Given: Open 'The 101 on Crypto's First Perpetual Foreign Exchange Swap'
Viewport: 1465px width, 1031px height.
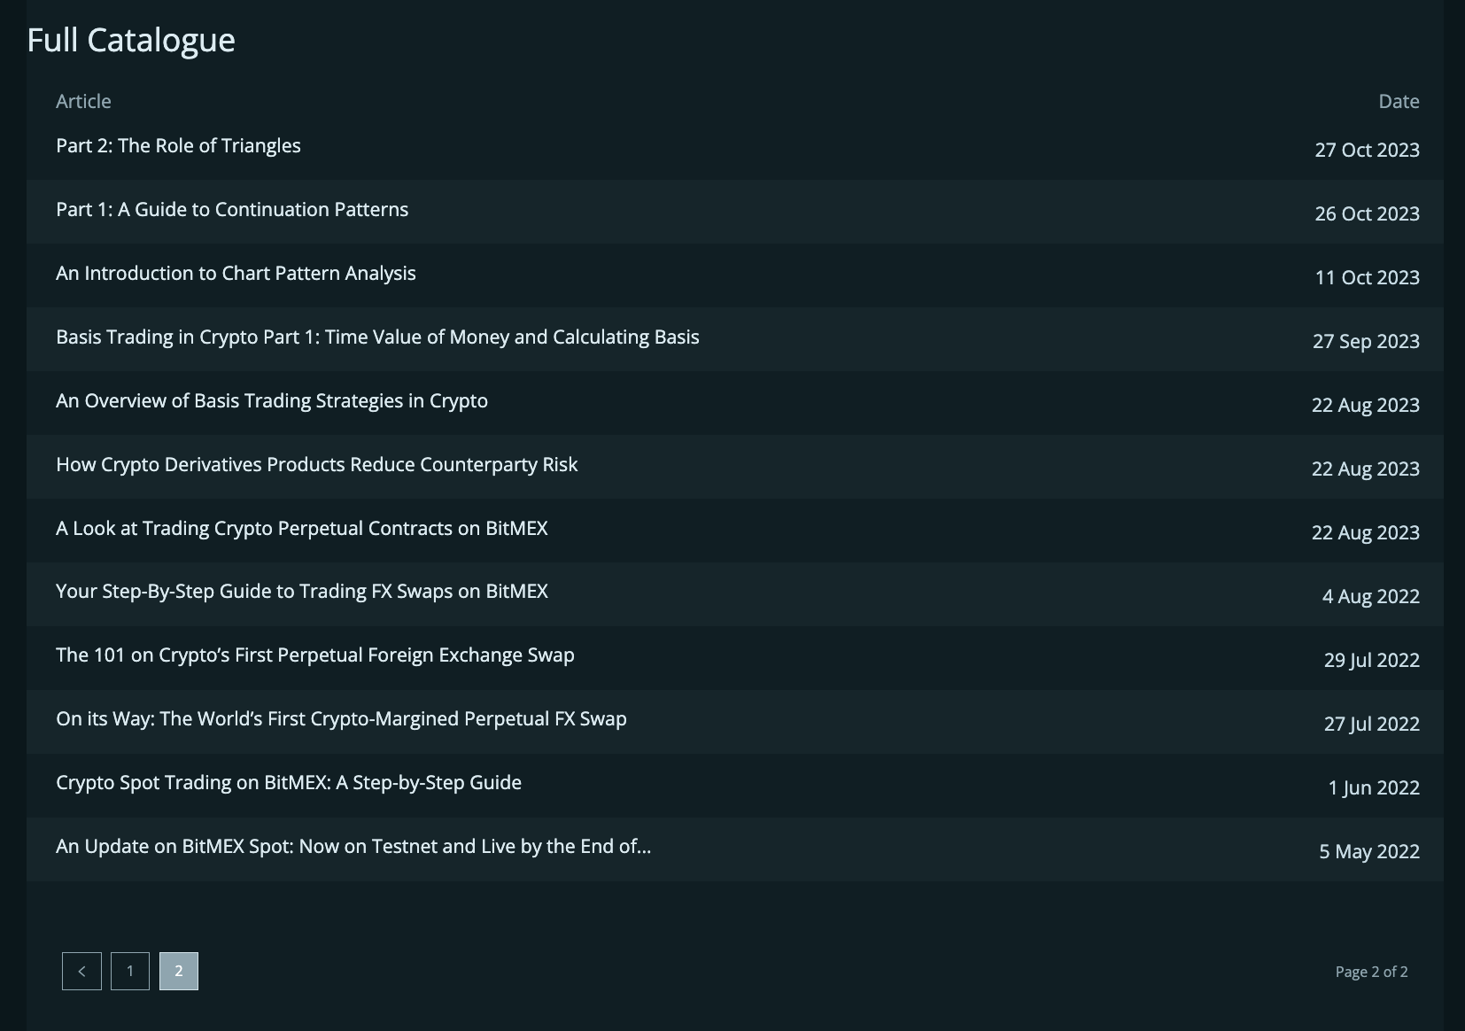Looking at the screenshot, I should click(x=315, y=655).
